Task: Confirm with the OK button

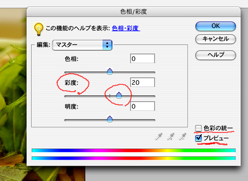Action: pyautogui.click(x=215, y=26)
